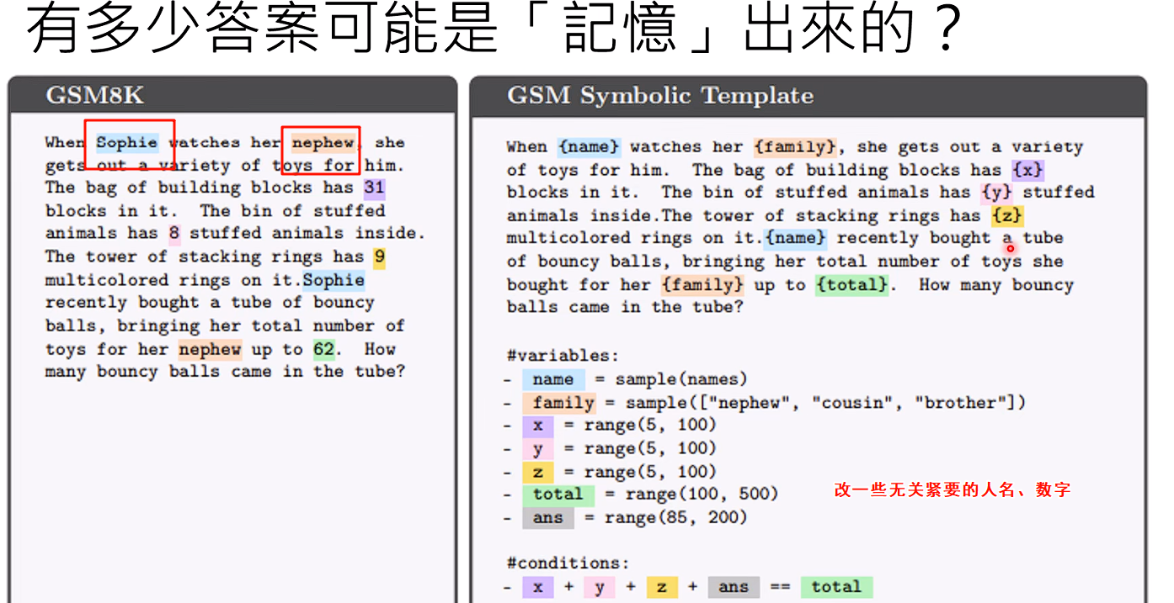Image resolution: width=1174 pixels, height=603 pixels.
Task: Click the GSM Symbolic Template header
Action: click(x=659, y=96)
